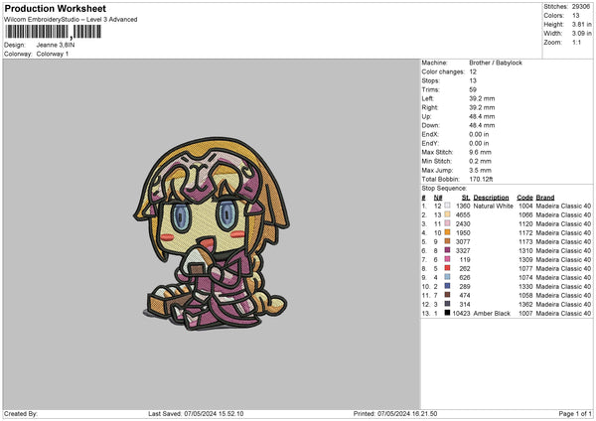Image resolution: width=596 pixels, height=421 pixels.
Task: Click the magenta swatch for code 1309
Action: [447, 259]
